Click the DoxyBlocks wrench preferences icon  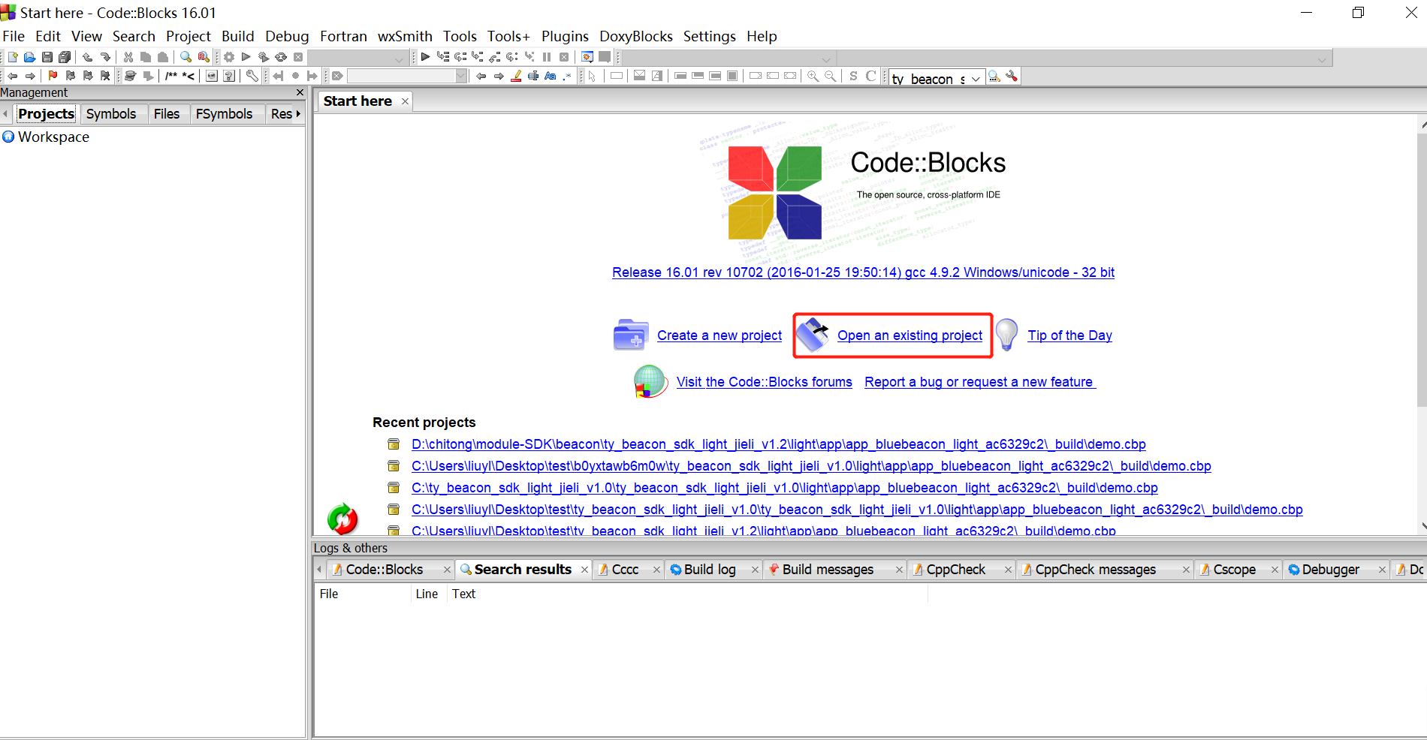(x=252, y=76)
